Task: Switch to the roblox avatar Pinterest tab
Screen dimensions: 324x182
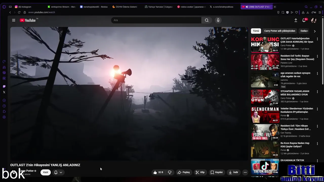Action: 191,7
